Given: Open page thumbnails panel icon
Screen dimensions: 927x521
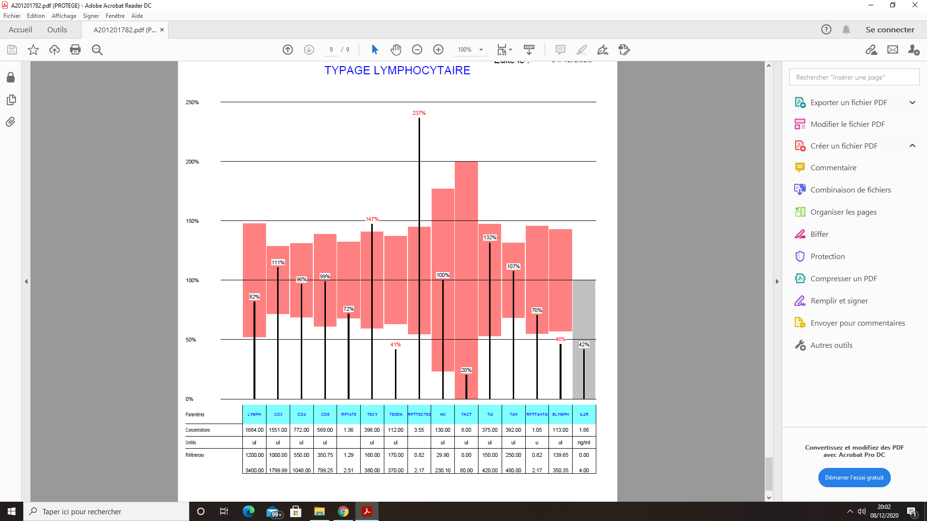Looking at the screenshot, I should (x=11, y=100).
